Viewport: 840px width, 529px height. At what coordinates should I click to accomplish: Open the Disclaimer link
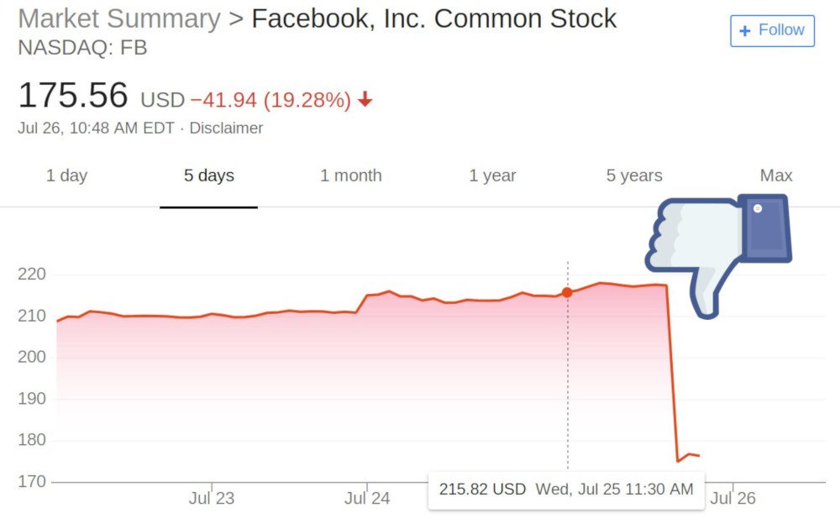(226, 128)
